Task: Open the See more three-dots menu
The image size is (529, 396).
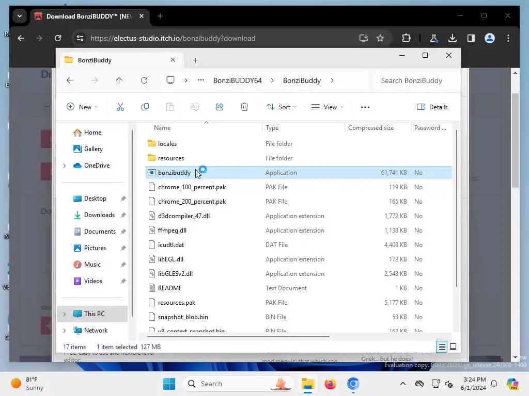Action: 365,107
